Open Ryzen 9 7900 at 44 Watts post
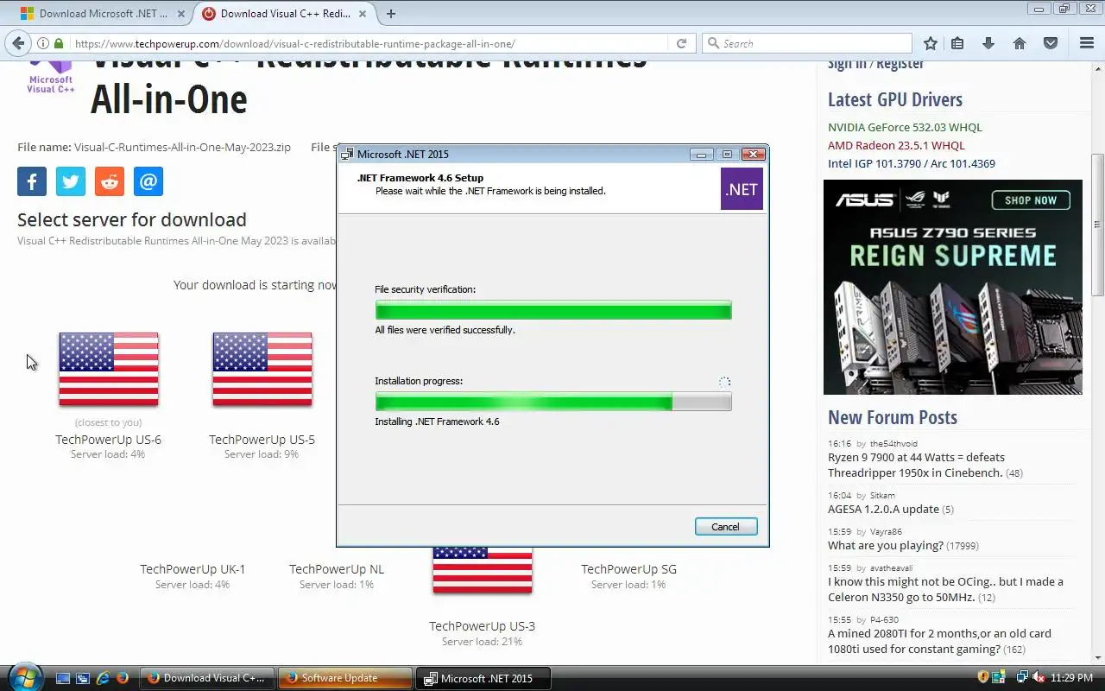 point(916,465)
